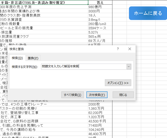167x138 pixels.
Task: Select row クラス数・指導教員数
Action: (44, 15)
